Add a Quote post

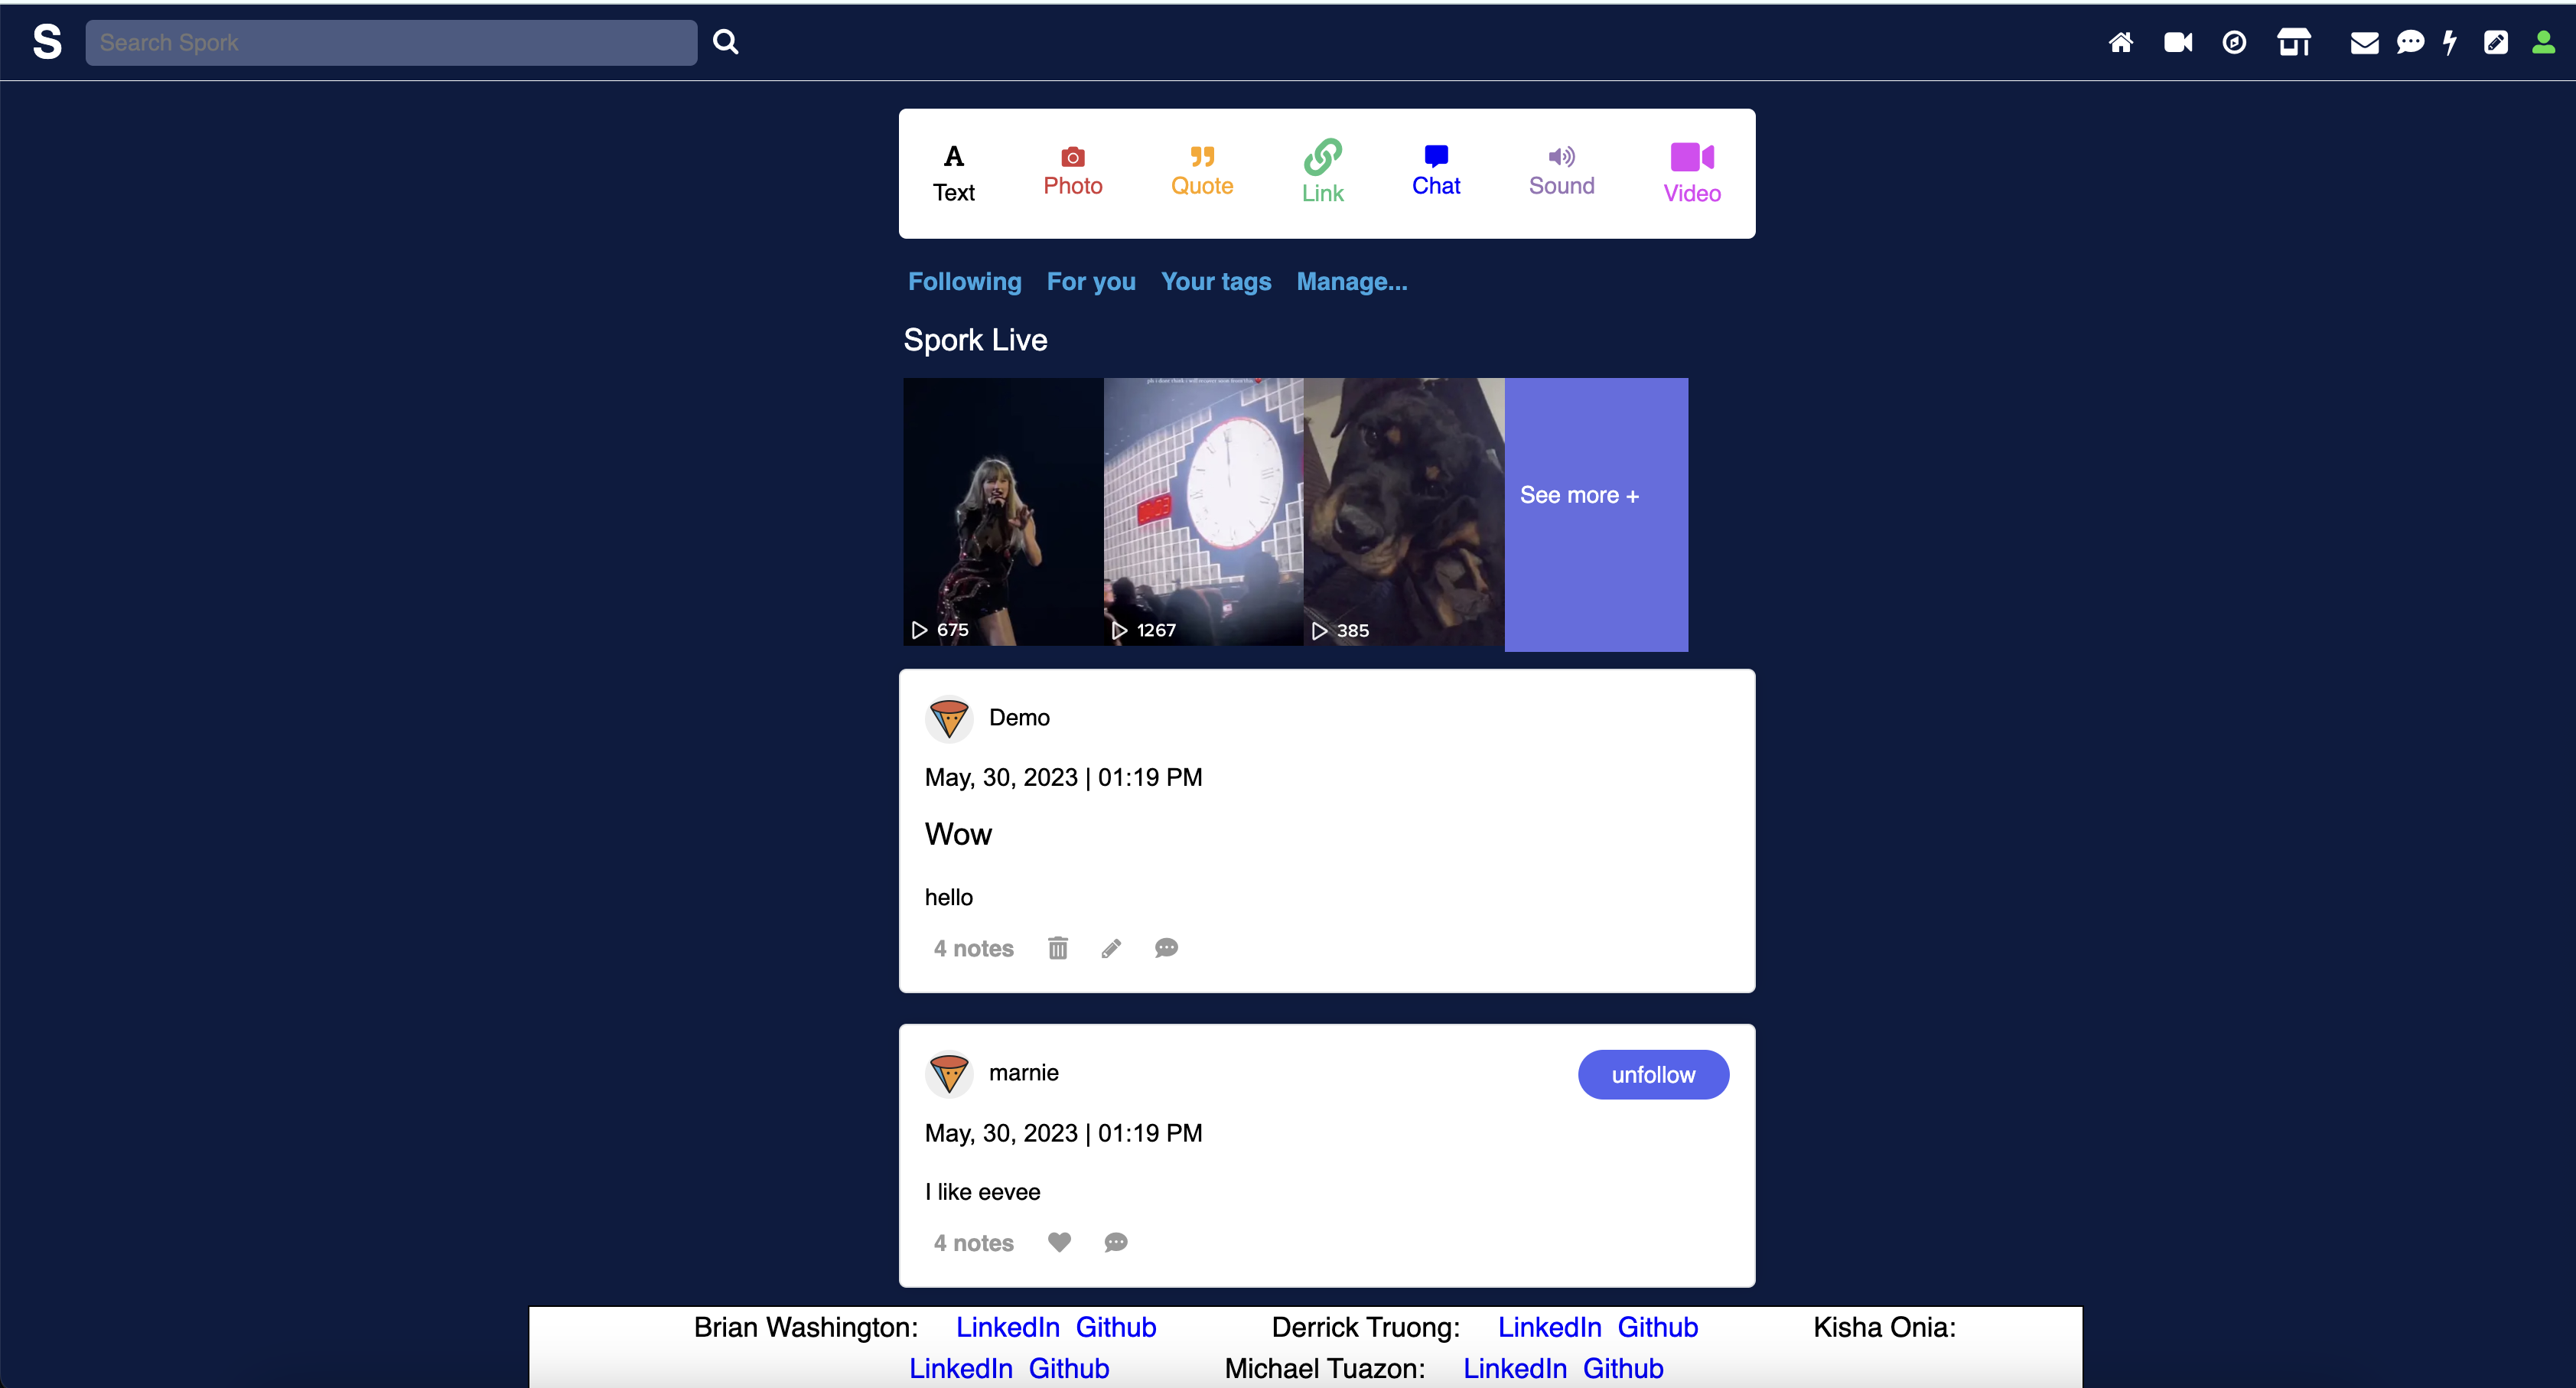pyautogui.click(x=1202, y=171)
